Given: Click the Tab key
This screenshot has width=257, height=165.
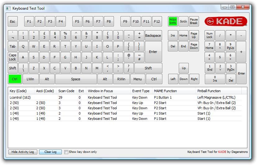Looking at the screenshot, I should (x=13, y=46).
